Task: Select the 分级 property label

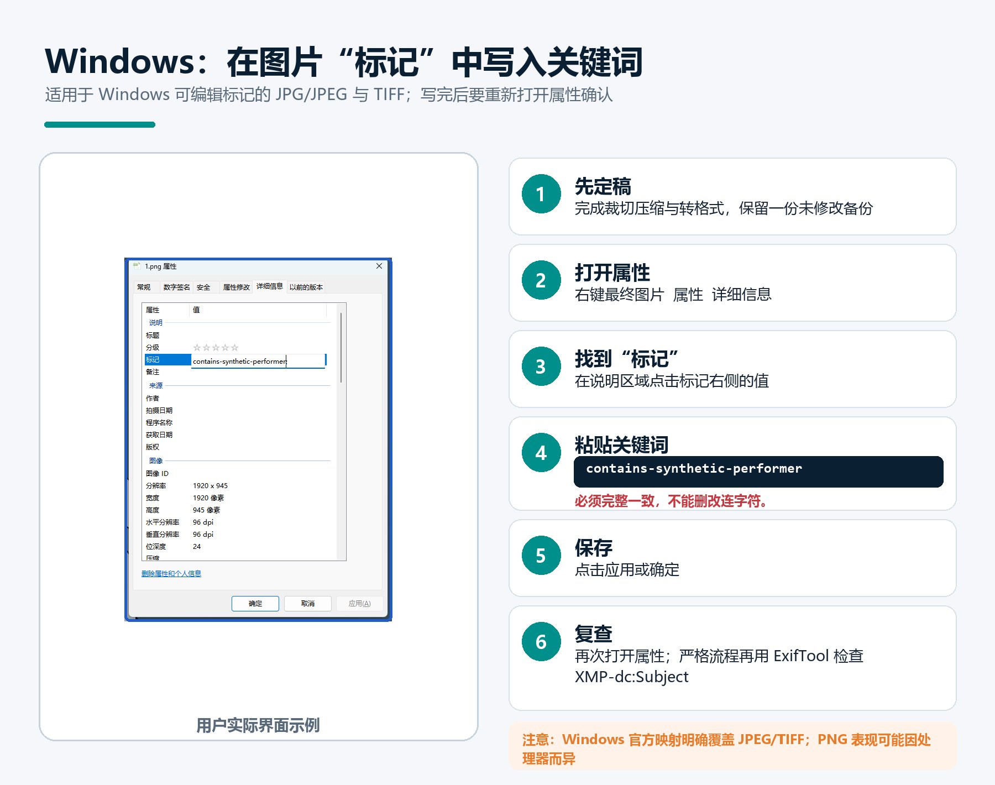Action: pyautogui.click(x=153, y=348)
